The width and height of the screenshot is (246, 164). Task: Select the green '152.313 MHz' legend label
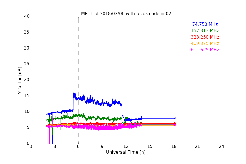(x=205, y=30)
